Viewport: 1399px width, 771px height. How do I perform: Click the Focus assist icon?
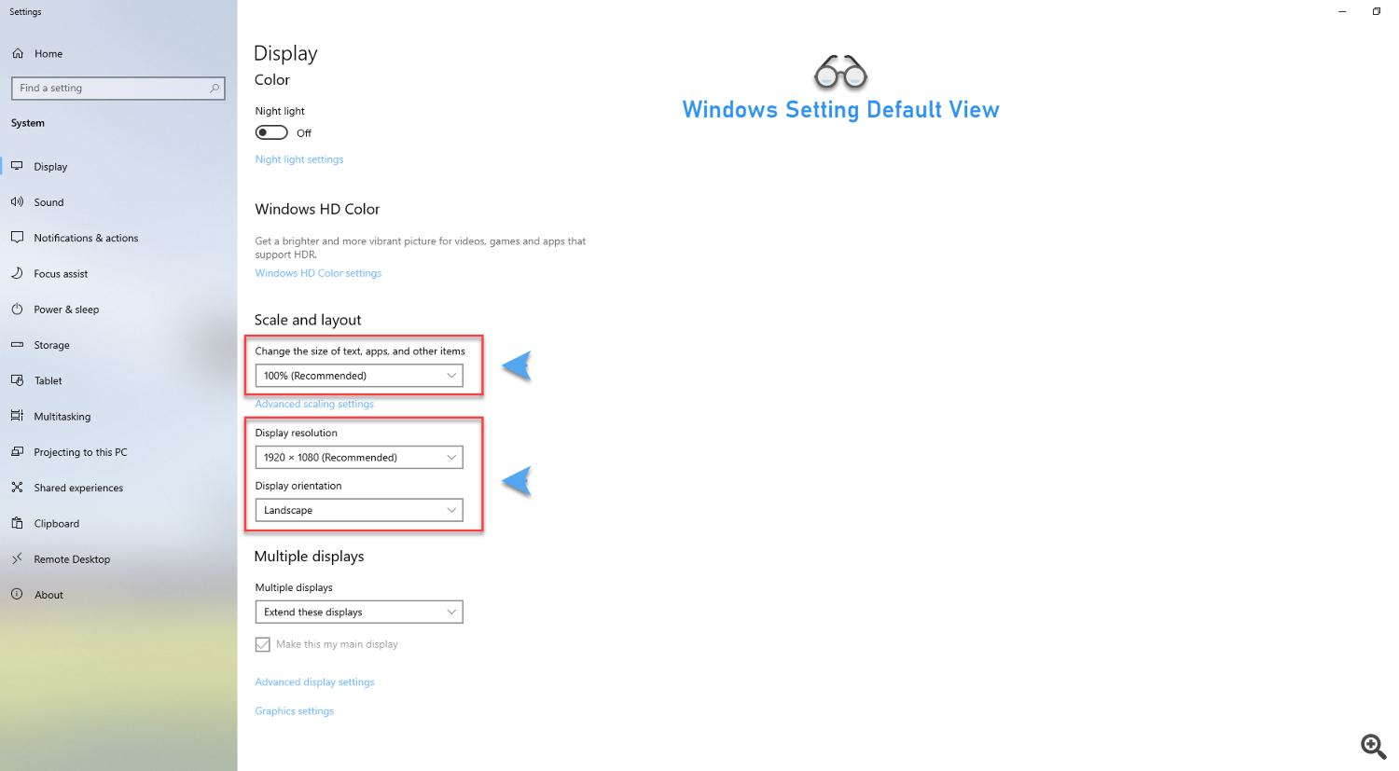click(18, 273)
